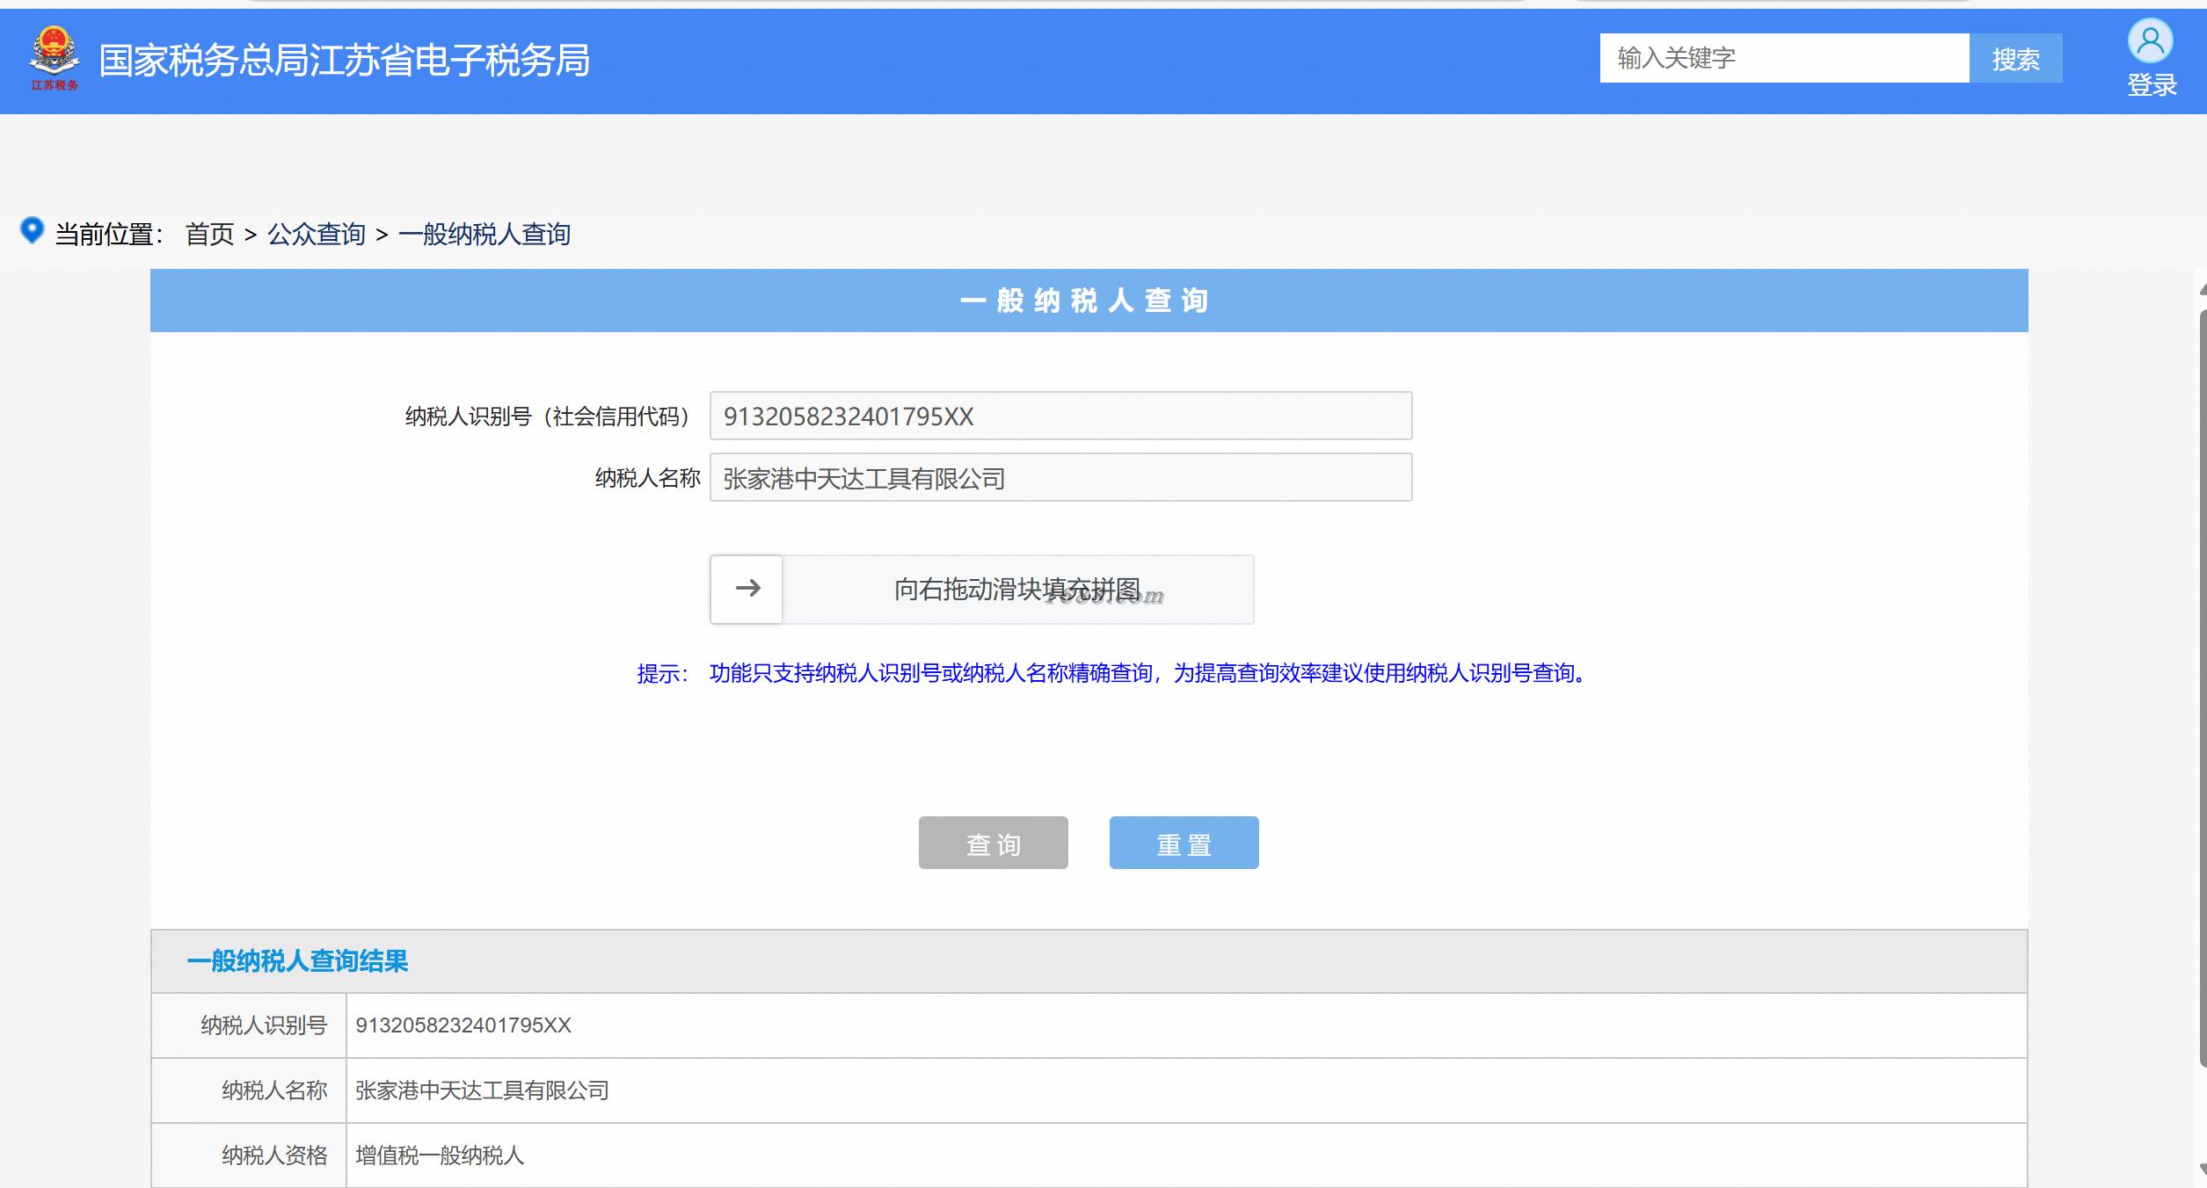Click the 一般纳税人查询结果 results heading

click(297, 961)
